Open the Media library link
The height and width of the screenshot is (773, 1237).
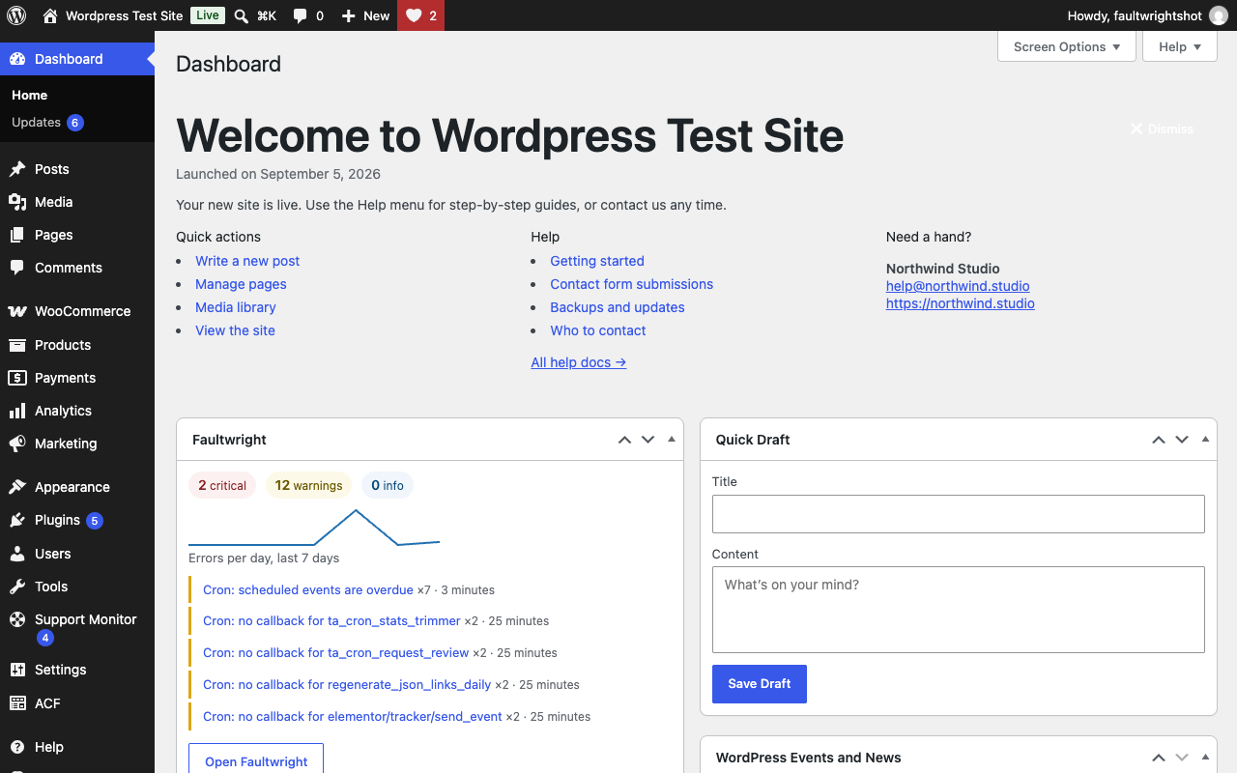point(236,307)
